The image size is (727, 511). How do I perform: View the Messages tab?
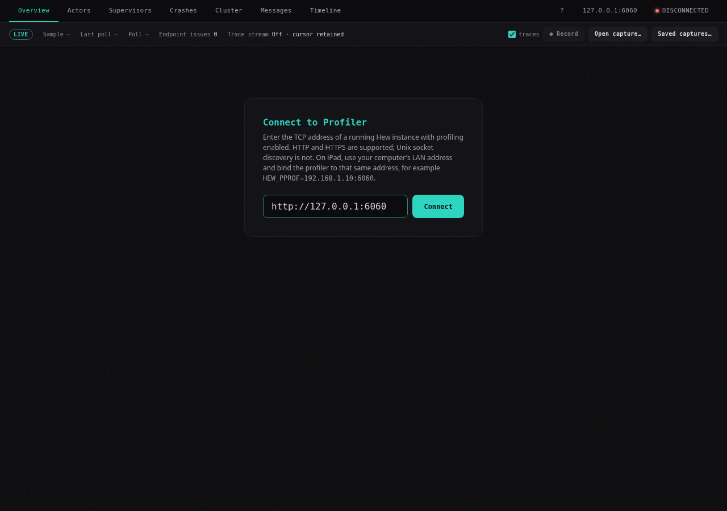276,11
